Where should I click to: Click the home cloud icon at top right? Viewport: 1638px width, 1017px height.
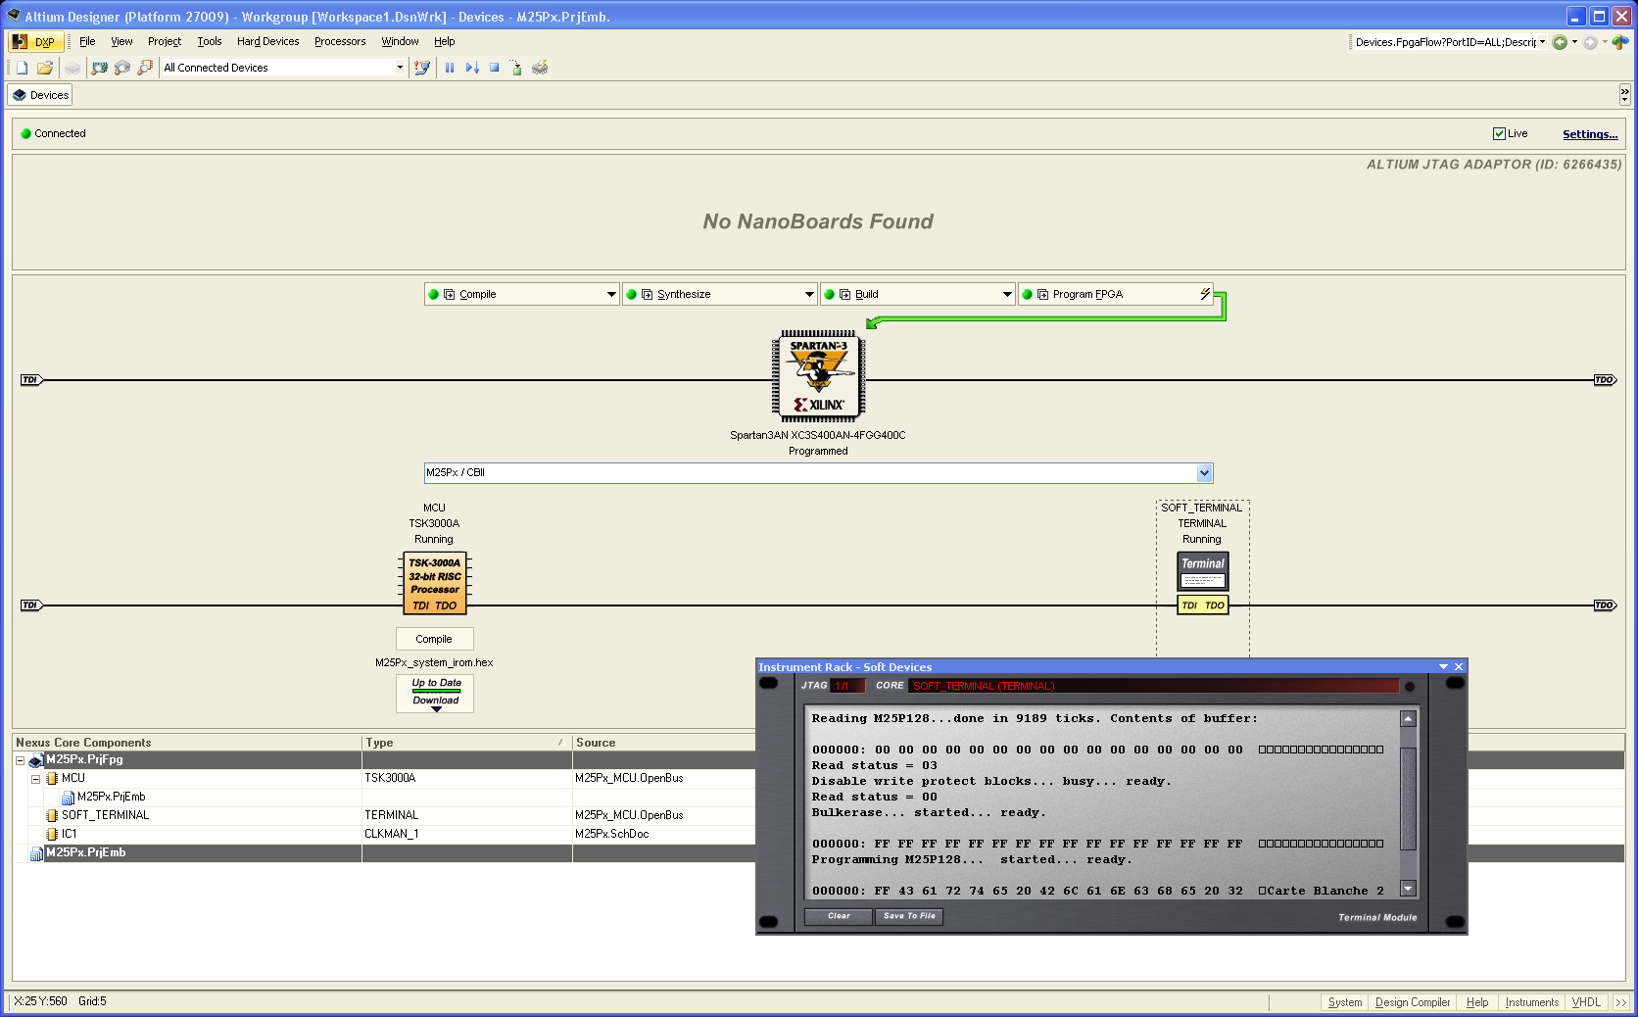pos(1620,42)
